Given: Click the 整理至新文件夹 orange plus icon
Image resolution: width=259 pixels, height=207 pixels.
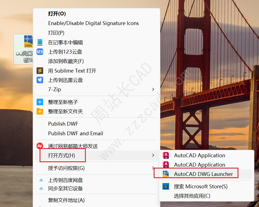Looking at the screenshot, I should (40, 111).
